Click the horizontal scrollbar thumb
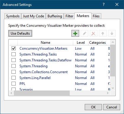The width and height of the screenshot is (124, 114). point(42,93)
